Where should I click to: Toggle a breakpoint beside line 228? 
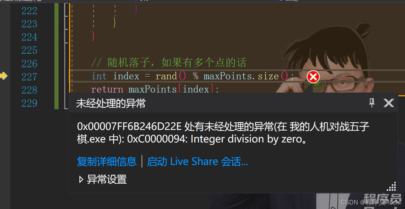click(x=4, y=89)
